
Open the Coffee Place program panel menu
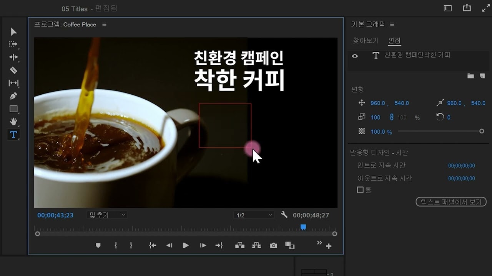104,24
